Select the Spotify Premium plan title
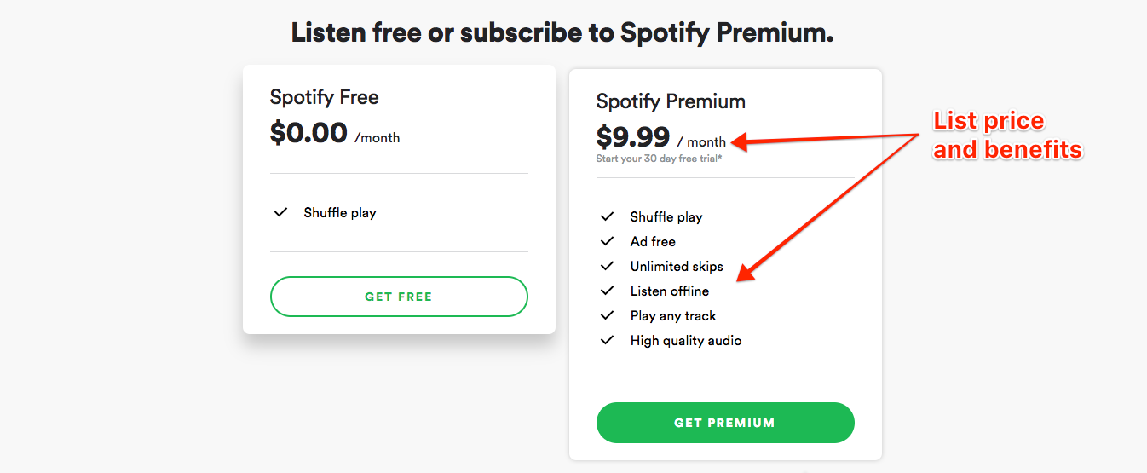The image size is (1147, 473). (x=671, y=101)
